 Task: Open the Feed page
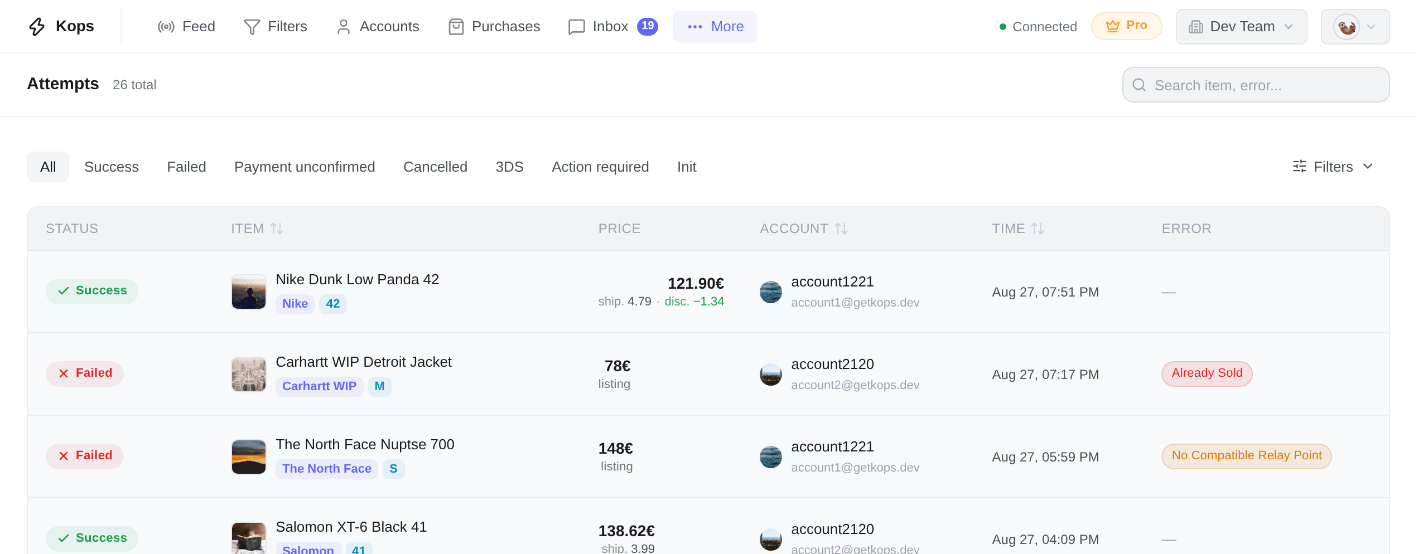pyautogui.click(x=186, y=26)
